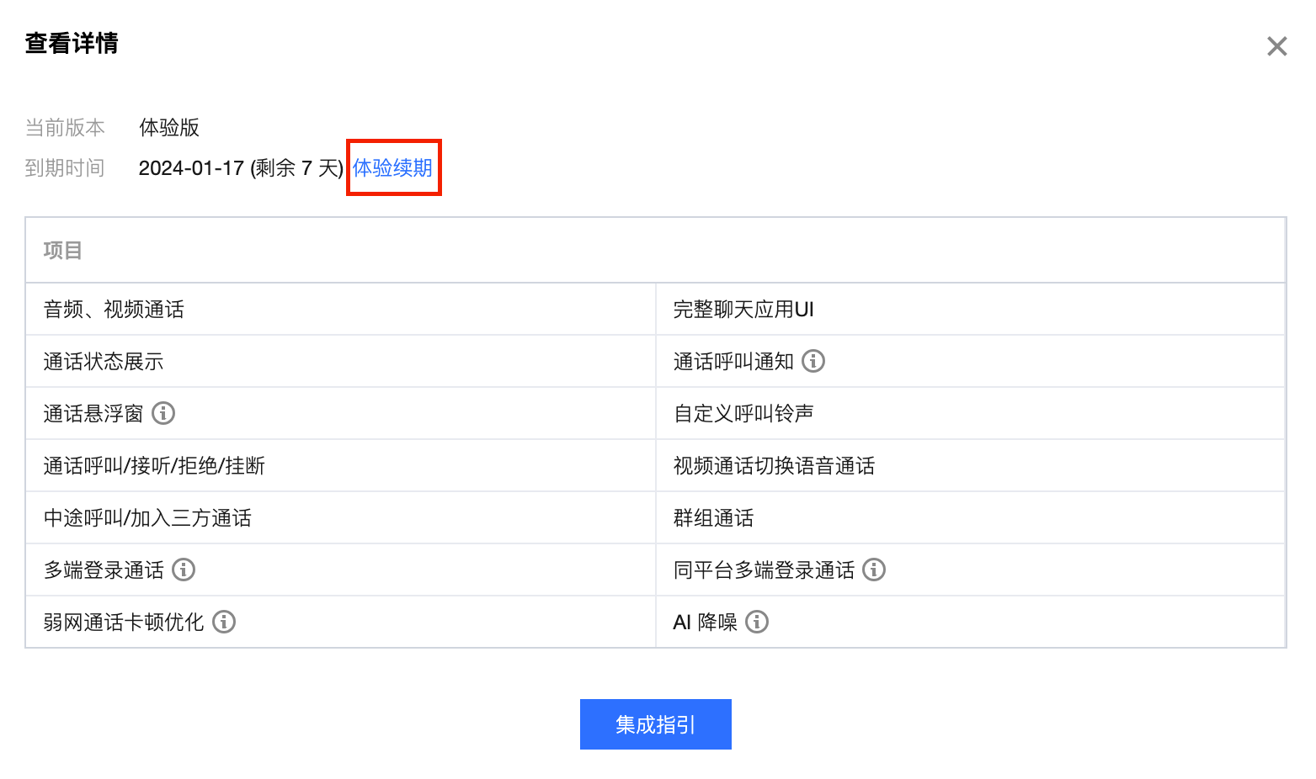Click info icon beside 通话悬浮窗
This screenshot has height=779, width=1316.
pyautogui.click(x=163, y=413)
